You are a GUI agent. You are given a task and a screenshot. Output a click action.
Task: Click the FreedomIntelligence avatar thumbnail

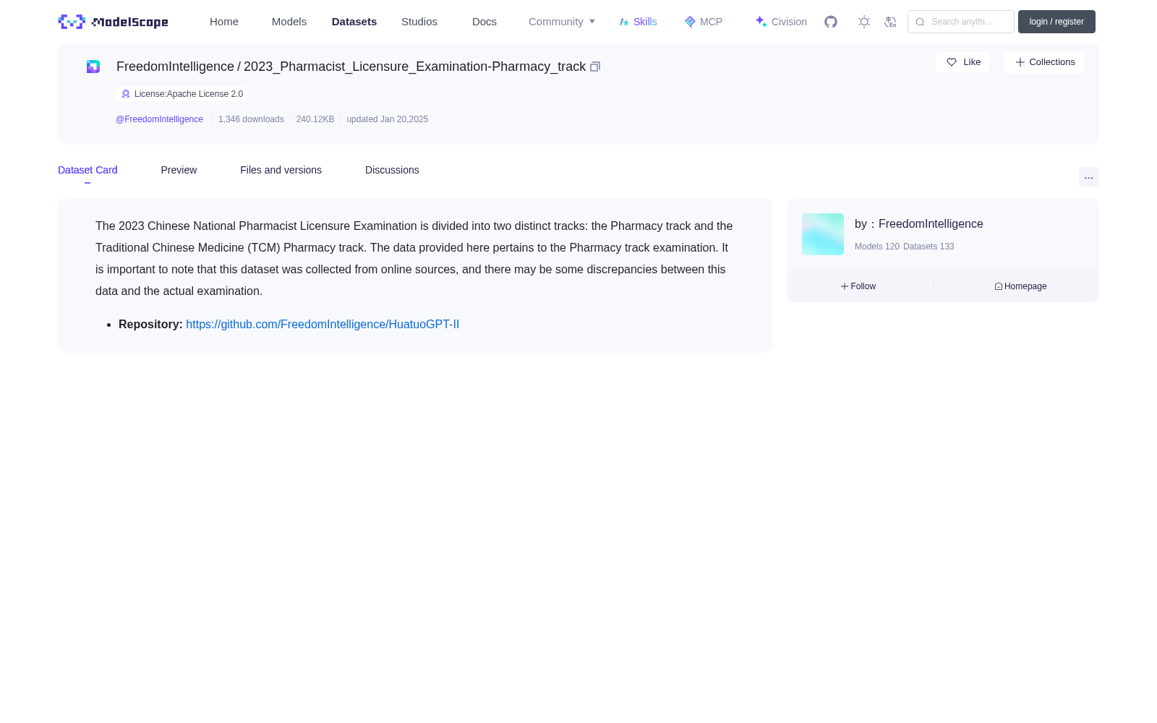823,234
